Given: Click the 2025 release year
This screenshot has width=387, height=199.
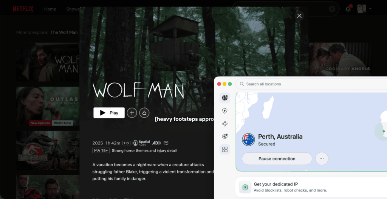Looking at the screenshot, I should pyautogui.click(x=98, y=143).
